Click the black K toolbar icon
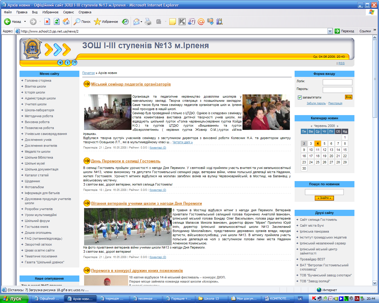379x303 pixels. coord(182,22)
